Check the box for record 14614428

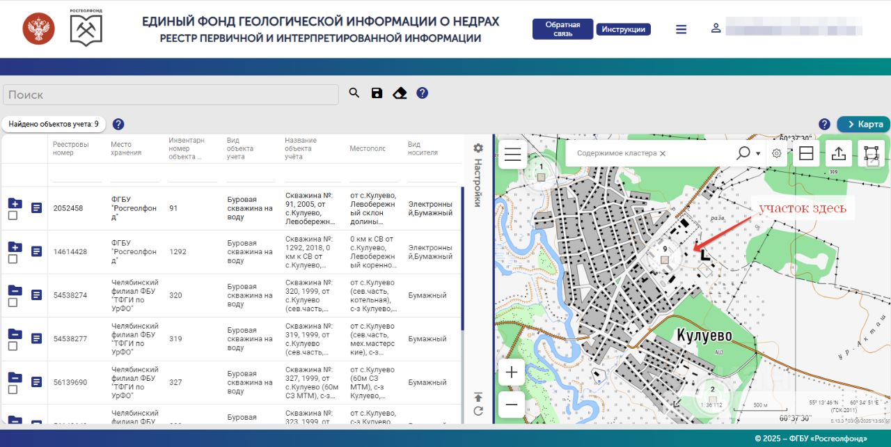[13, 259]
